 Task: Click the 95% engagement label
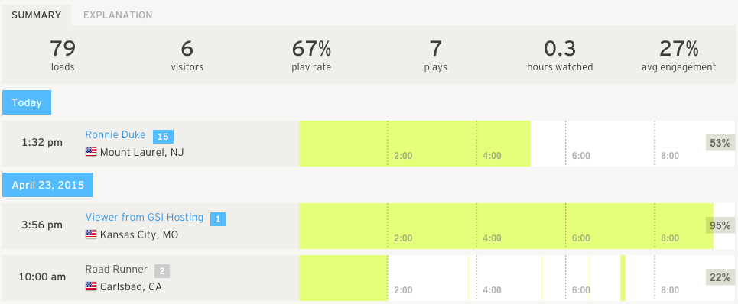[720, 225]
